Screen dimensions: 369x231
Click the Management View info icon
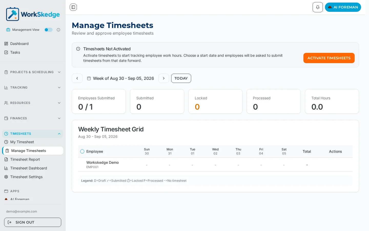tap(58, 30)
